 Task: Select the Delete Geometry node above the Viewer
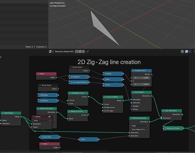pyautogui.click(x=47, y=109)
